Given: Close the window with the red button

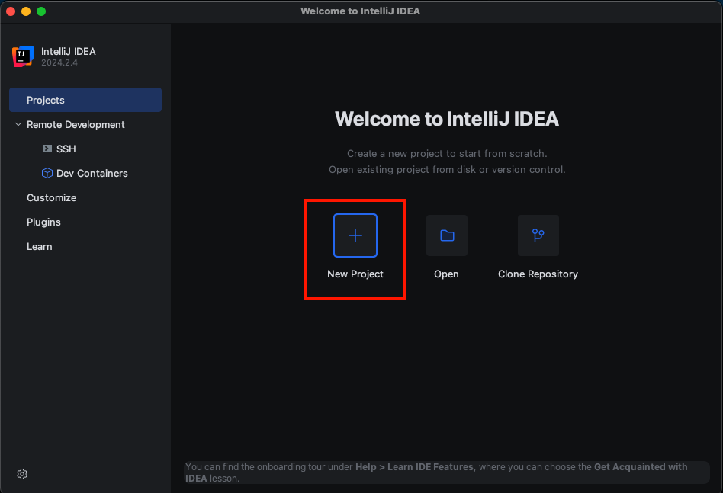Looking at the screenshot, I should [11, 11].
